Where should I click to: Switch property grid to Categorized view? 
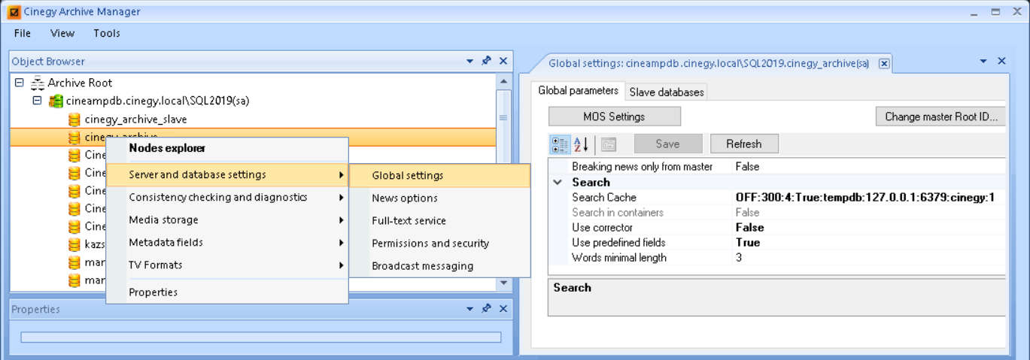[x=560, y=144]
